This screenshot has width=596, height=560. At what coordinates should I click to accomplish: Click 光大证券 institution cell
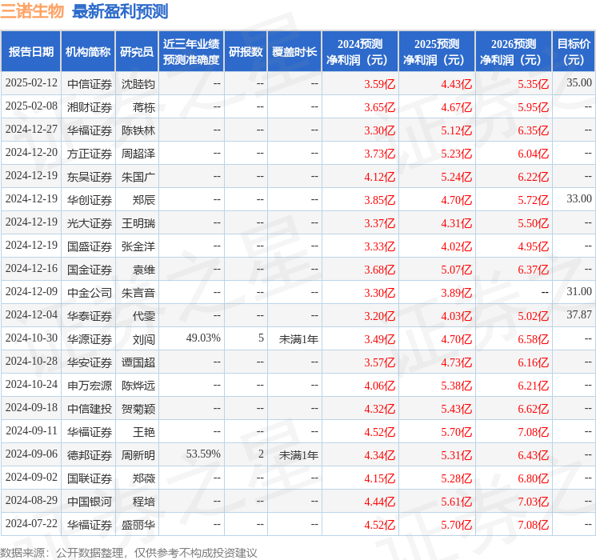point(90,222)
